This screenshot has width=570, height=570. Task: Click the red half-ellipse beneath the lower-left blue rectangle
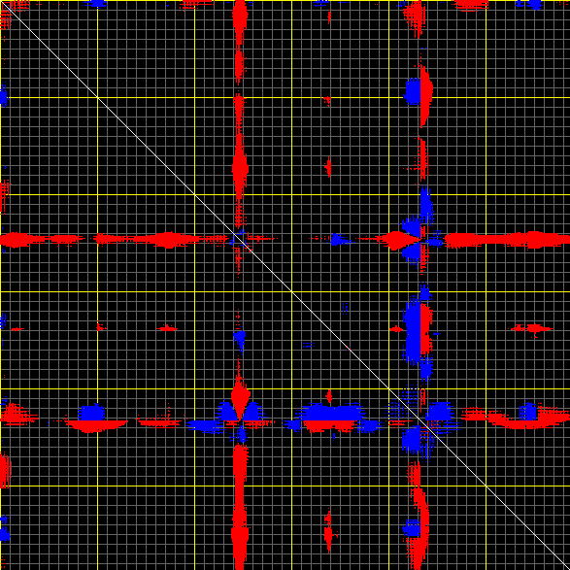[x=96, y=426]
